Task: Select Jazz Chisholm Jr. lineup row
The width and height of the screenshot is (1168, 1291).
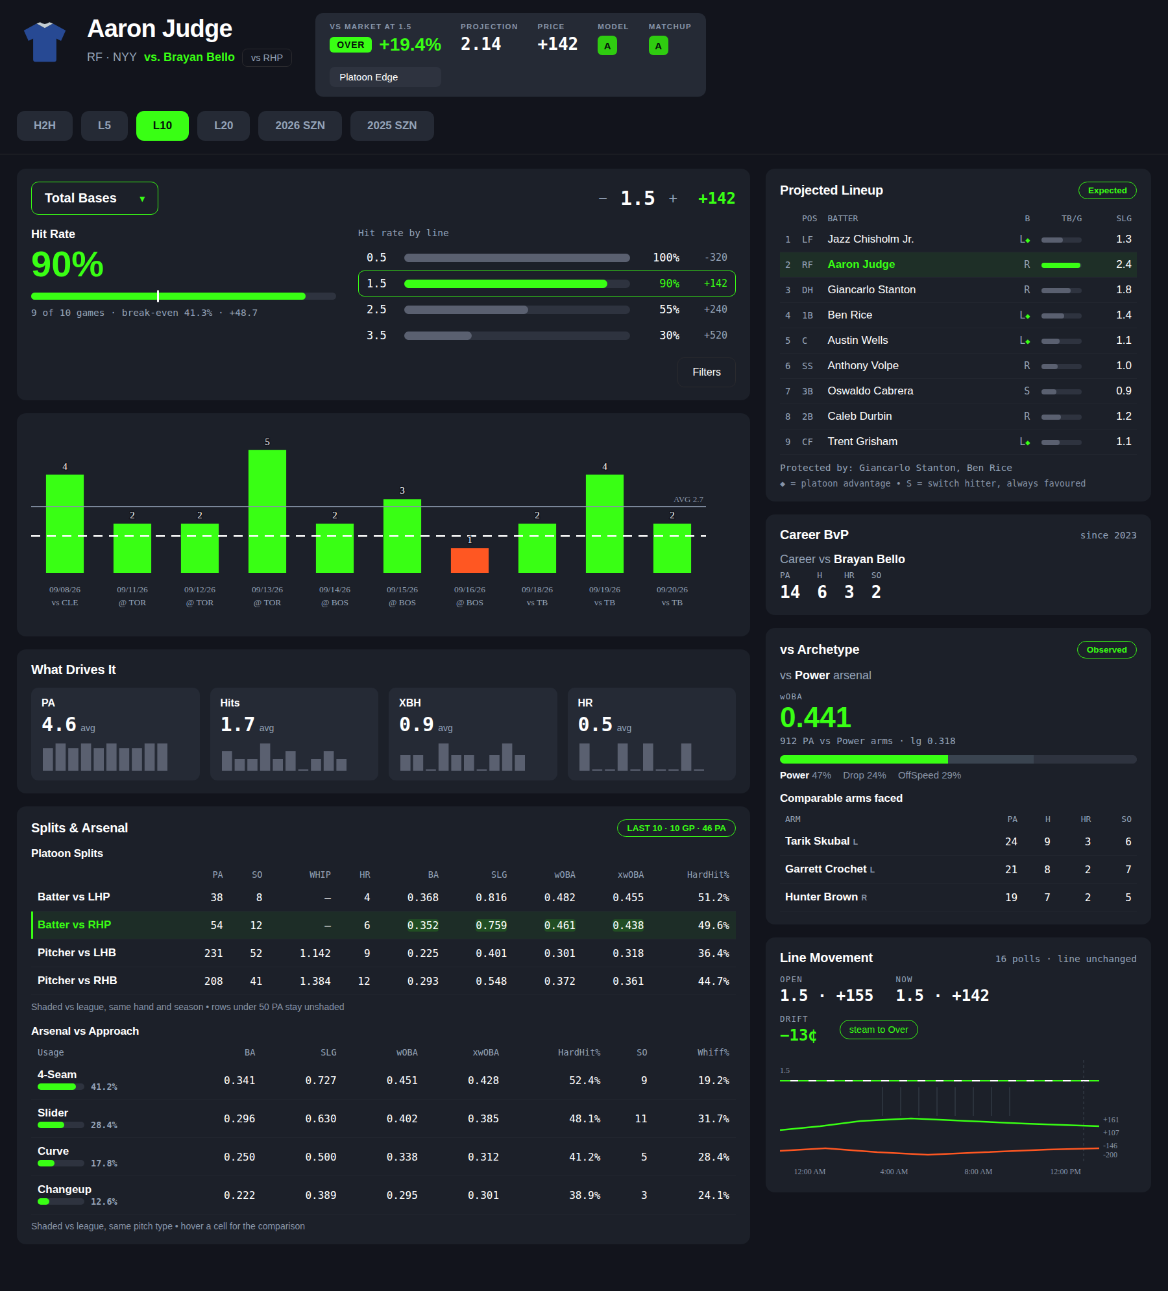Action: (958, 239)
